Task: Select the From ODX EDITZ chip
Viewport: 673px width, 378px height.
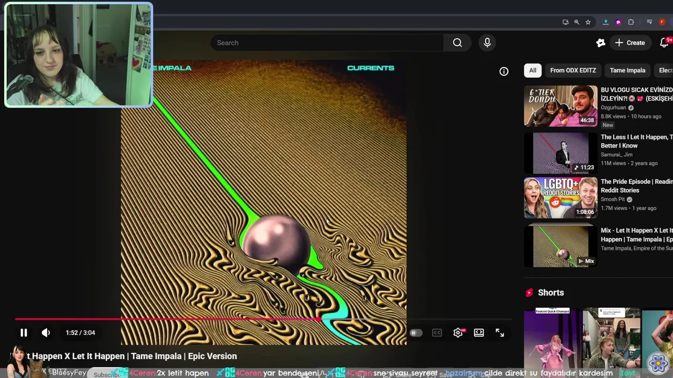Action: 573,70
